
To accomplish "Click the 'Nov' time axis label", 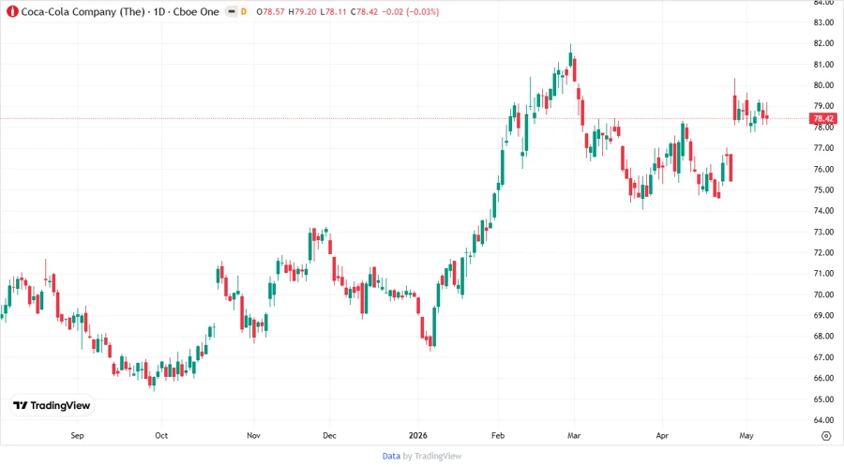I will (x=253, y=435).
